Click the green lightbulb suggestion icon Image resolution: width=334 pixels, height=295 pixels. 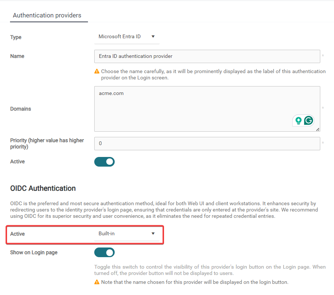(x=298, y=121)
